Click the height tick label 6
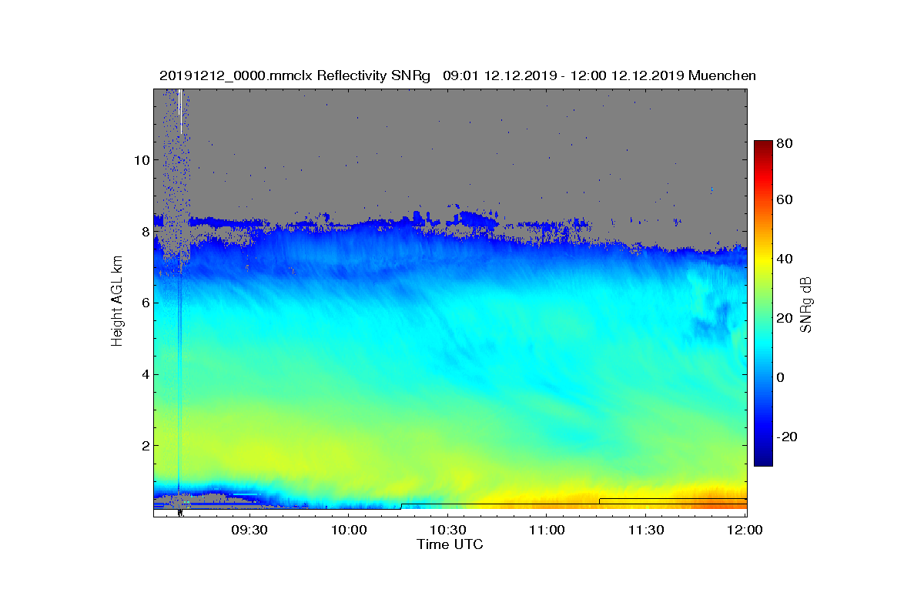The height and width of the screenshot is (616, 924). click(x=145, y=303)
